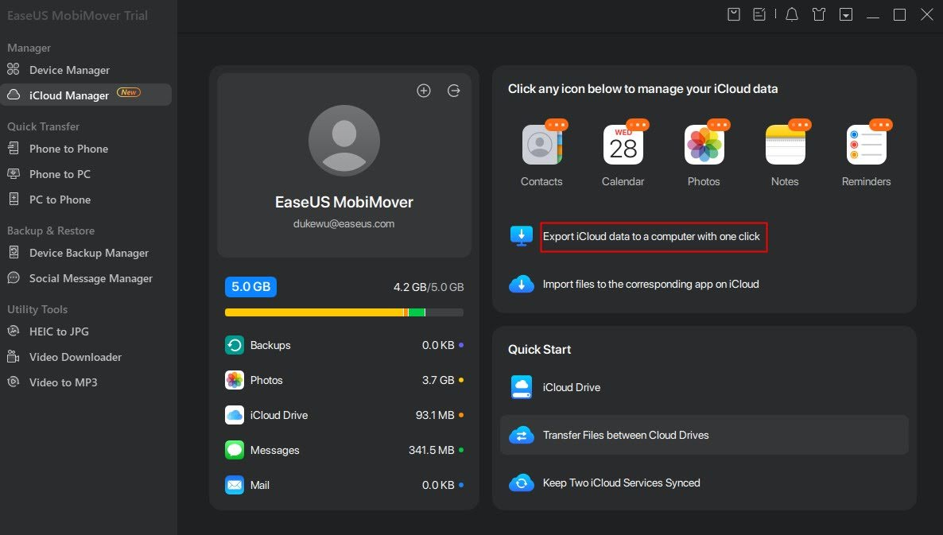The image size is (943, 535).
Task: Click the 3.7 GB Photos size value
Action: [438, 380]
